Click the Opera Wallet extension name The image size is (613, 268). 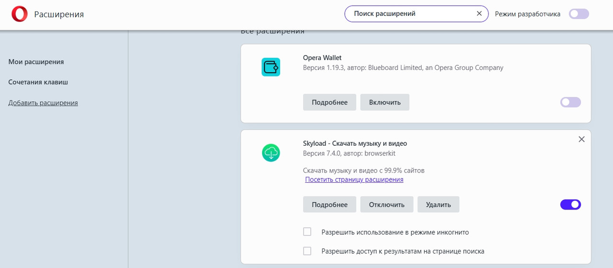pyautogui.click(x=322, y=58)
